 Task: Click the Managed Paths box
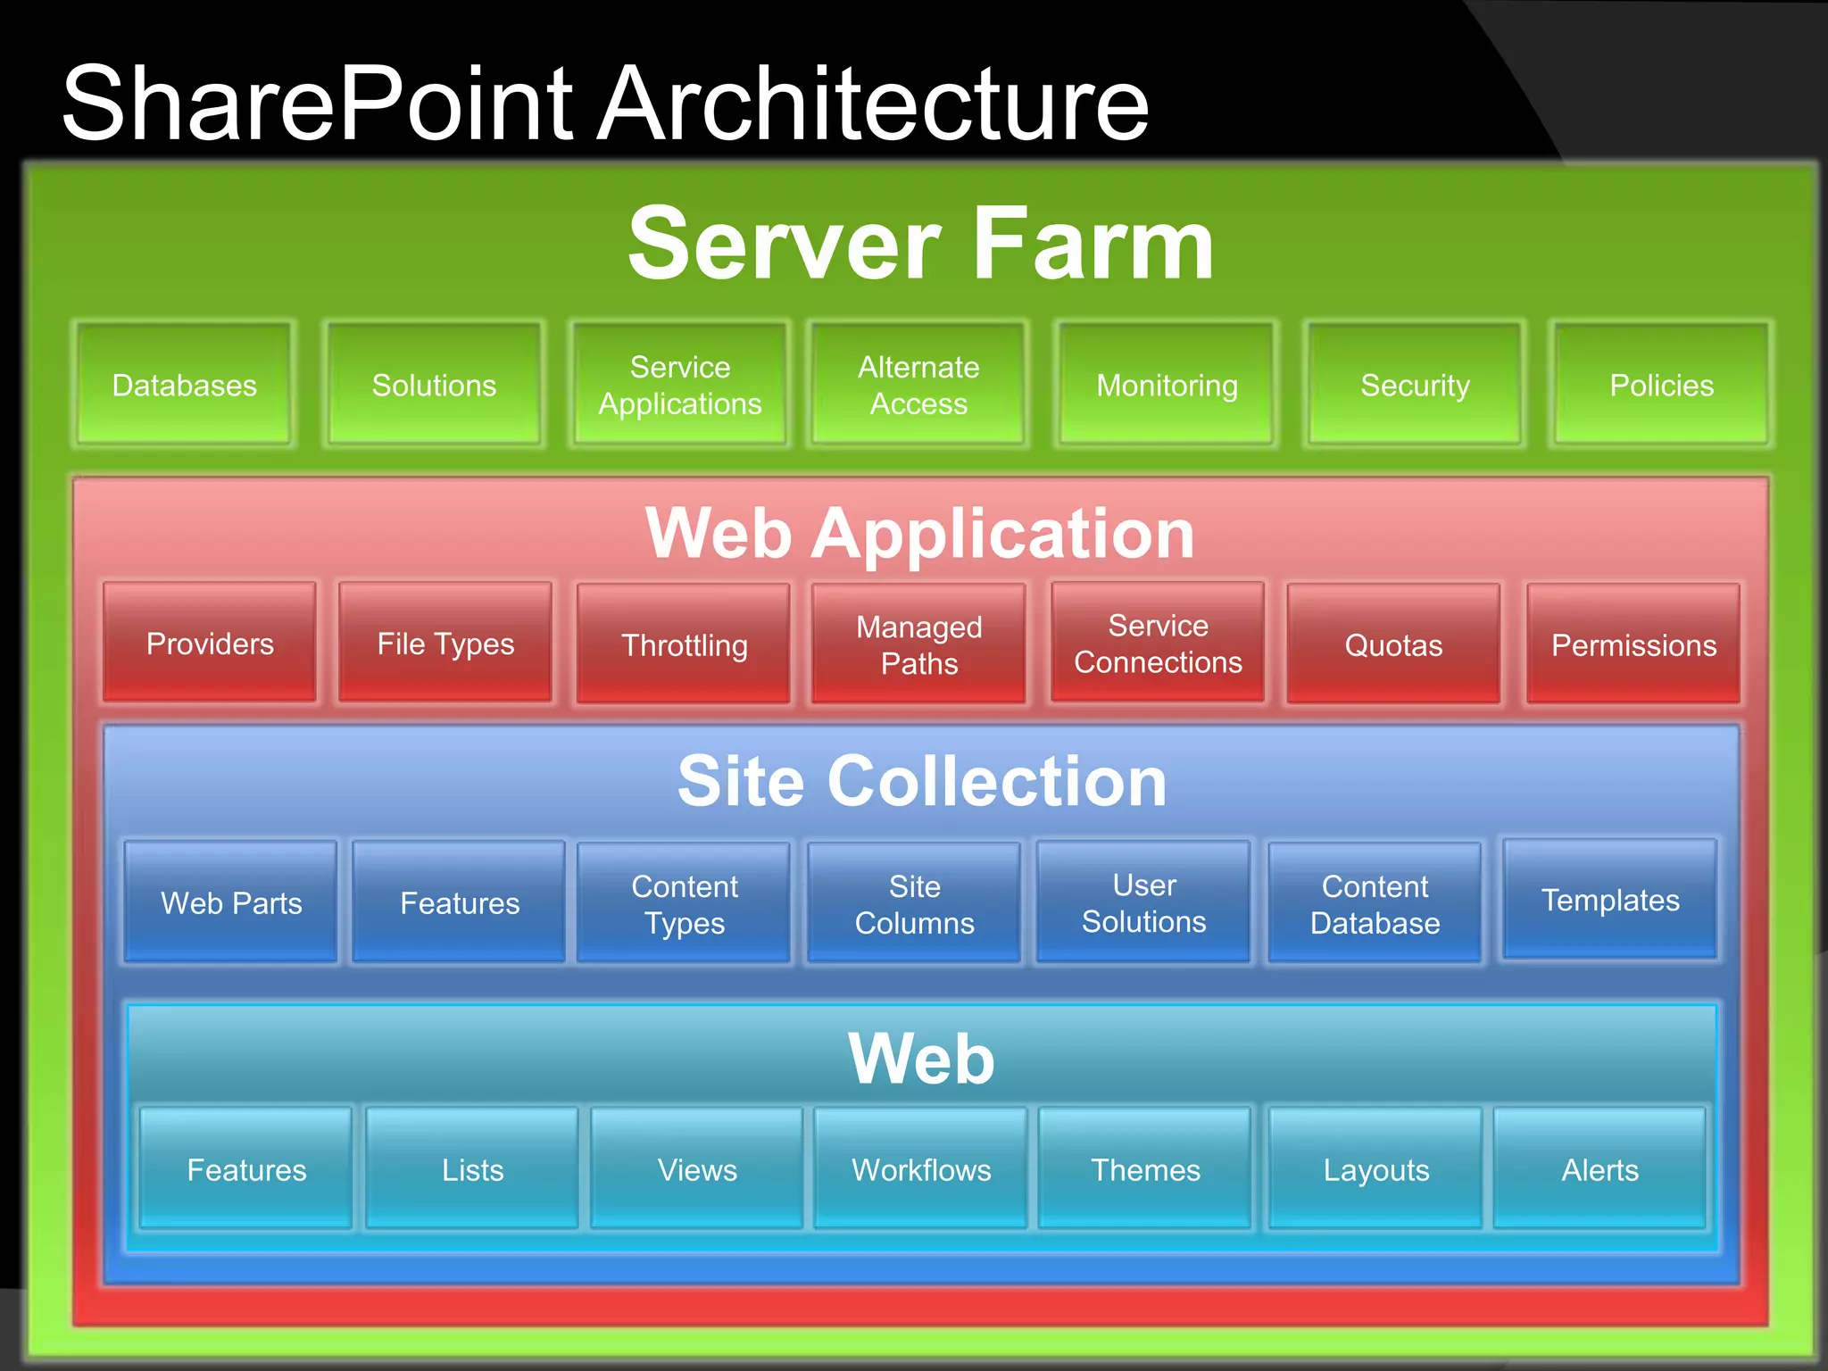(918, 644)
